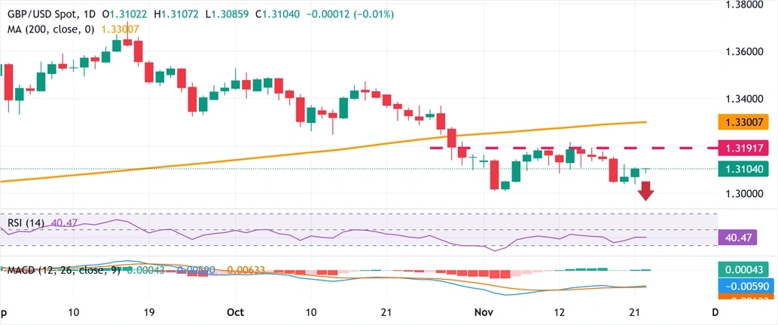Image resolution: width=778 pixels, height=325 pixels.
Task: Click the orange 1.33007 MA price tag
Action: click(744, 121)
